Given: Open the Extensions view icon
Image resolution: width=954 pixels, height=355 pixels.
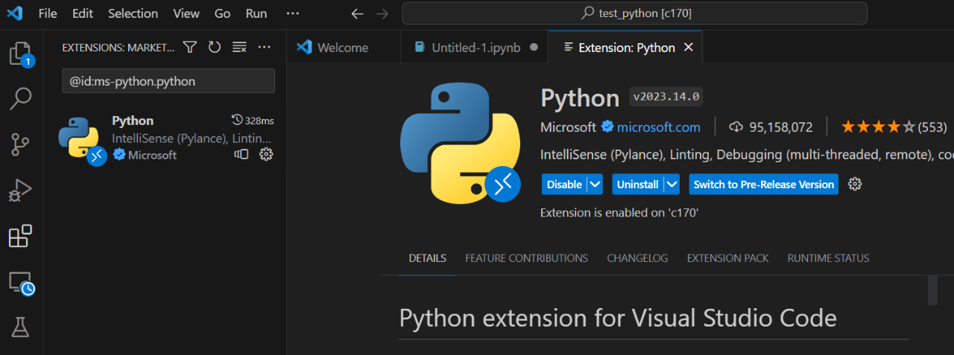Looking at the screenshot, I should tap(20, 236).
